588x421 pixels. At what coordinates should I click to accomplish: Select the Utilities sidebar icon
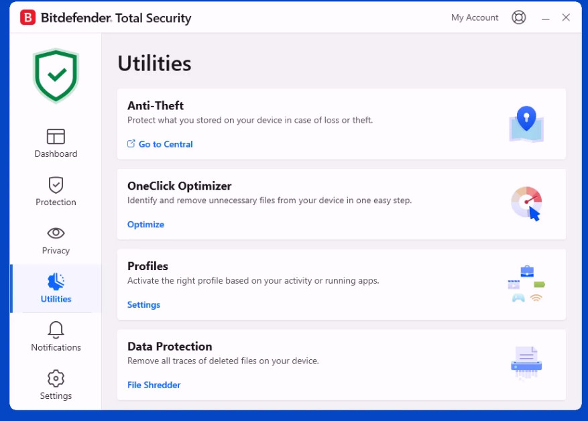tap(56, 282)
